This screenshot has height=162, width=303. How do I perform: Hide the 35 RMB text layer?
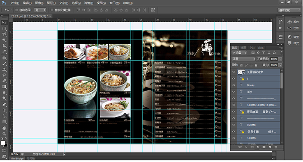click(234, 125)
